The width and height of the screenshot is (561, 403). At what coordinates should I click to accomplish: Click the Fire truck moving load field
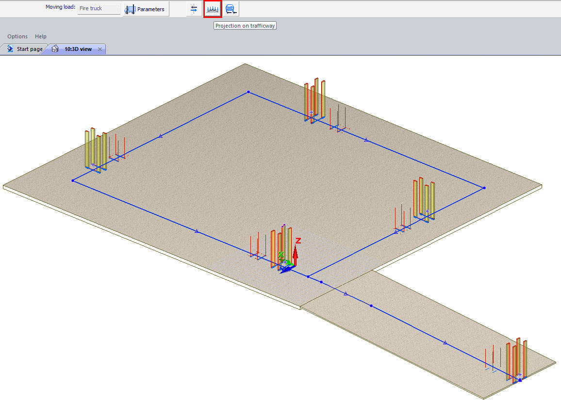pyautogui.click(x=99, y=9)
